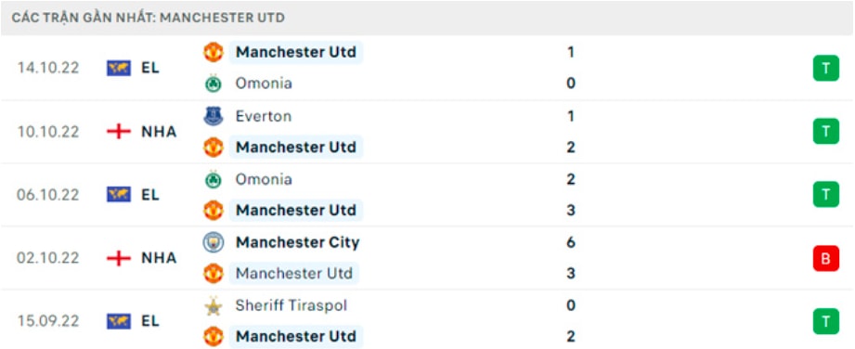Click the 06.10.22 match date
Screen dimensions: 855x349
click(48, 195)
